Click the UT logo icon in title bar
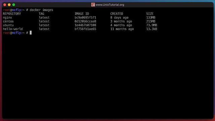Image resolution: width=215 pixels, height=121 pixels. click(x=93, y=5)
